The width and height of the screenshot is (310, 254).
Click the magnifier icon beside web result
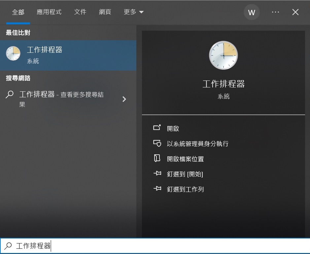[10, 94]
